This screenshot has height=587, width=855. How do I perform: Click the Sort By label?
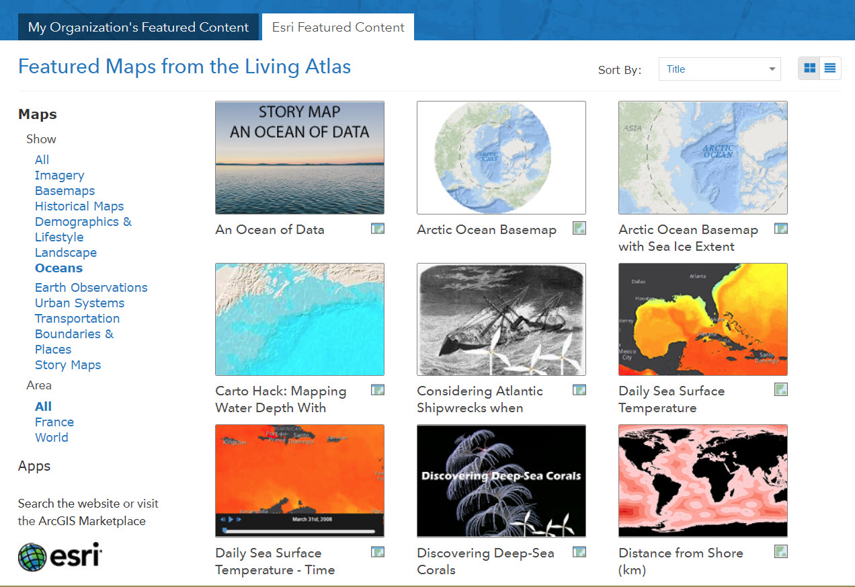(620, 70)
